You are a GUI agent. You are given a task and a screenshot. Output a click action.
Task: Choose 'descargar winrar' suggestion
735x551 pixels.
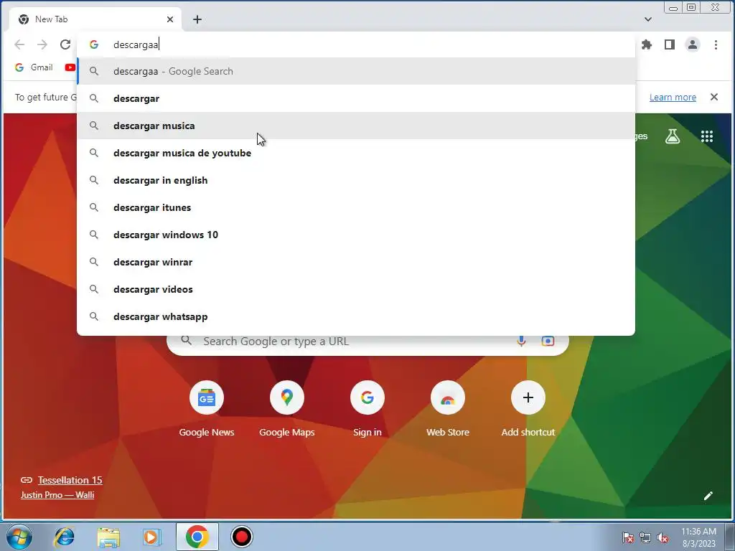(356, 262)
